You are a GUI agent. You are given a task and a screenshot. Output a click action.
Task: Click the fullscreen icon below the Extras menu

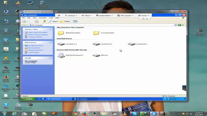143,19
